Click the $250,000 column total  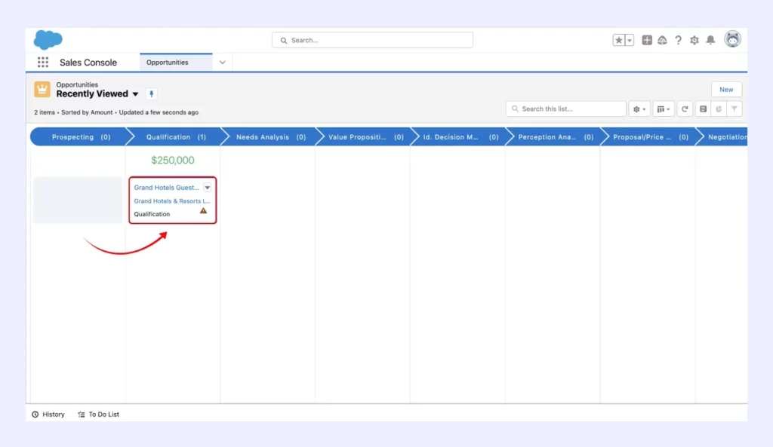[x=173, y=160]
